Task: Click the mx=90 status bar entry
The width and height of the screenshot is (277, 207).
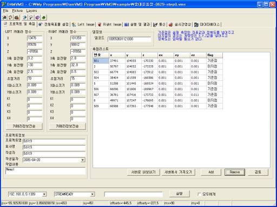Action: pyautogui.click(x=177, y=203)
